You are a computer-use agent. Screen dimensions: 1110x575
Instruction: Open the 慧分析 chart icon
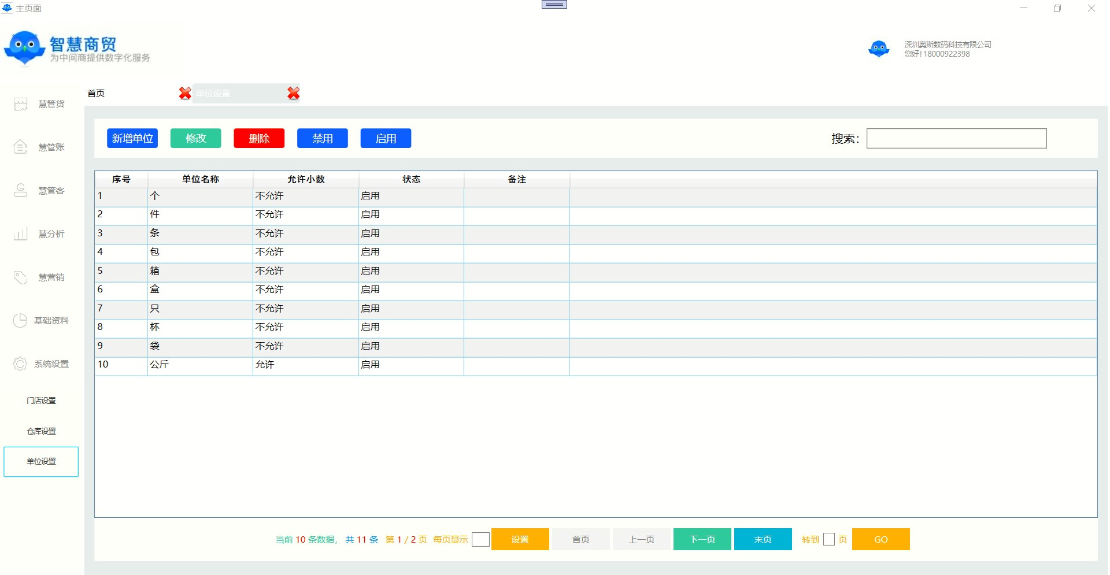click(x=21, y=234)
